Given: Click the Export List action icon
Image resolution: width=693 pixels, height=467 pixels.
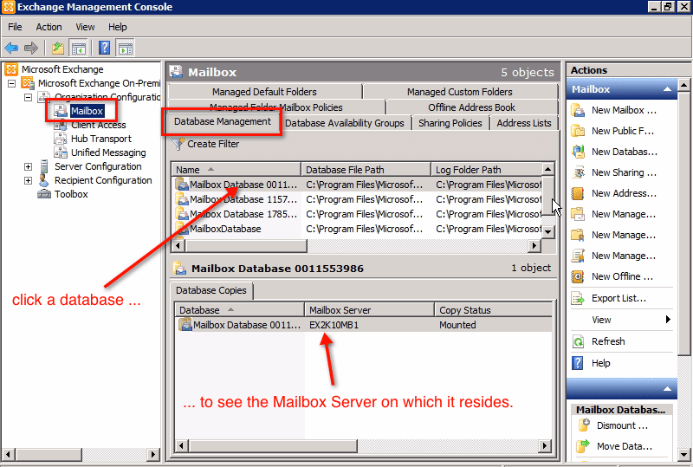Looking at the screenshot, I should 578,299.
